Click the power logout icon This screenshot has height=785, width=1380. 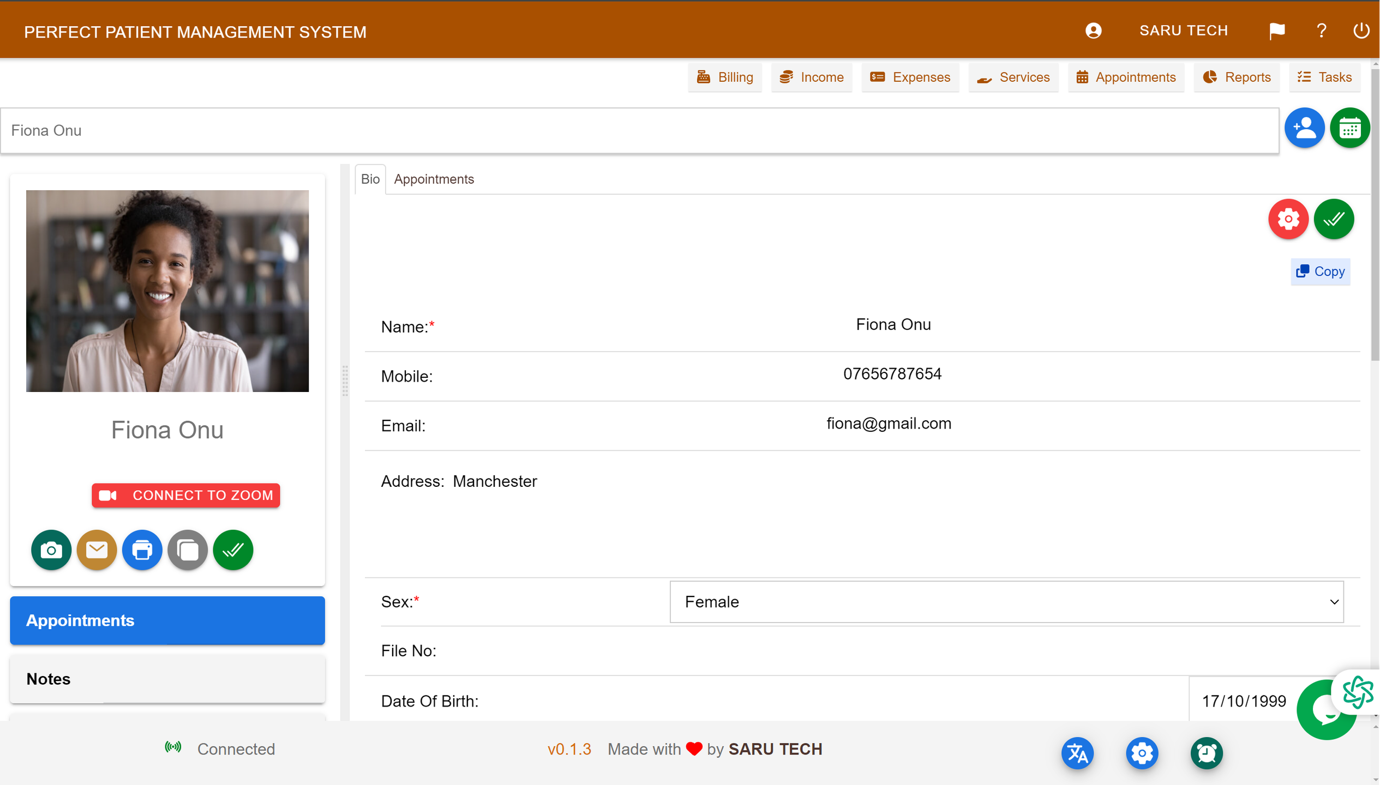pos(1361,31)
